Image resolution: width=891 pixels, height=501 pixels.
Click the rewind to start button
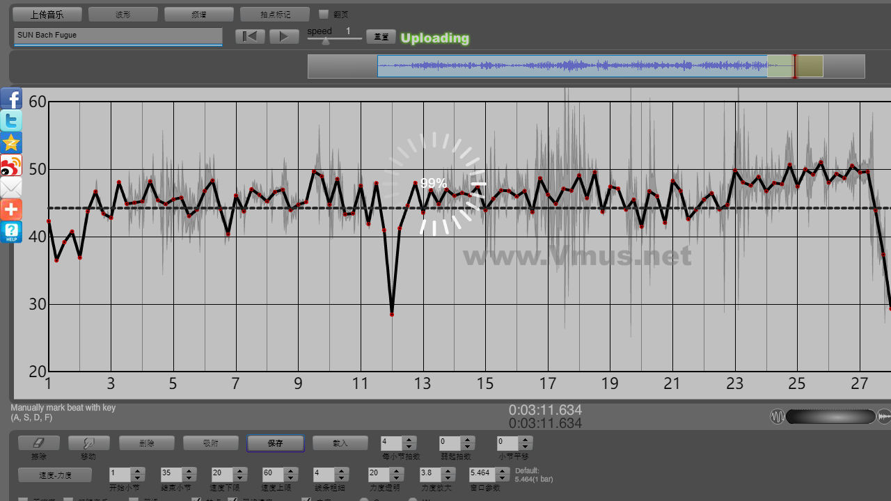pyautogui.click(x=249, y=36)
